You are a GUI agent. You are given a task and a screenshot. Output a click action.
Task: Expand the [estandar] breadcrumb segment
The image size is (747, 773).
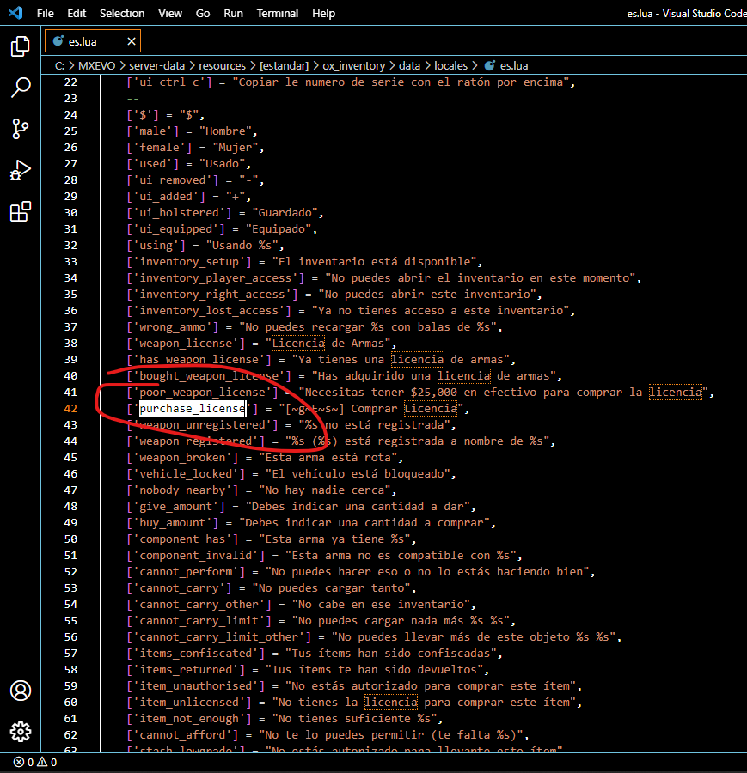285,65
